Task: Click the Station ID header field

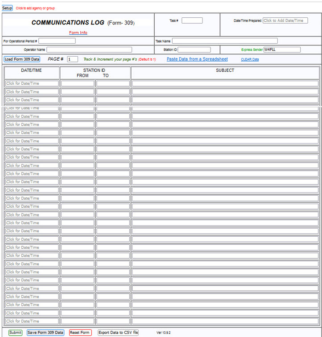Action: pyautogui.click(x=194, y=49)
